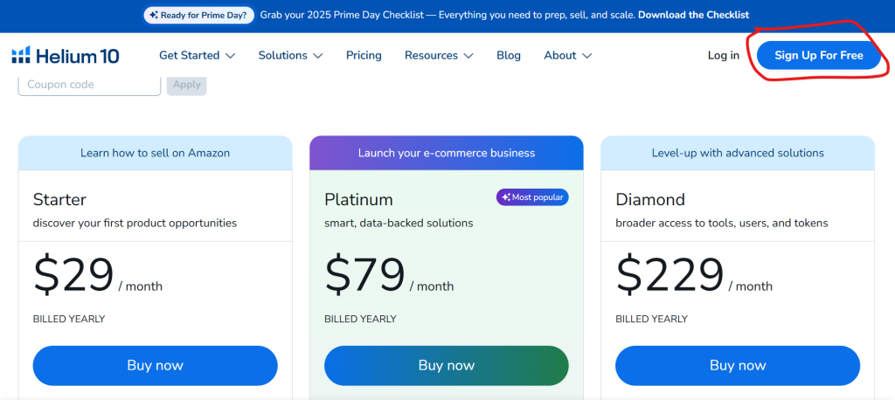
Task: Focus the Coupon code field
Action: pos(89,85)
